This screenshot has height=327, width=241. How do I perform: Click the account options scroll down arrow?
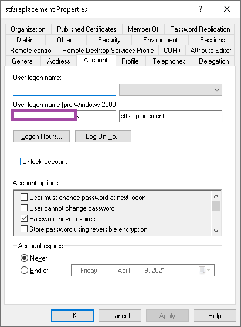coord(216,231)
